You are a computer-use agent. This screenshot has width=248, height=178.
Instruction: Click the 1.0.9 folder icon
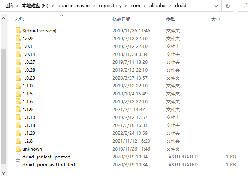click(x=18, y=39)
